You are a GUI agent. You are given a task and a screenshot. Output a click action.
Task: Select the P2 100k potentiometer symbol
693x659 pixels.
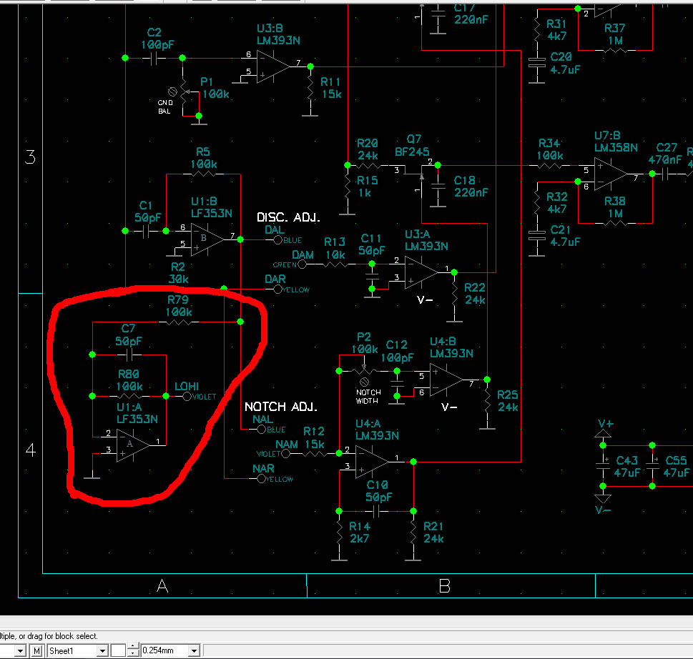(364, 370)
